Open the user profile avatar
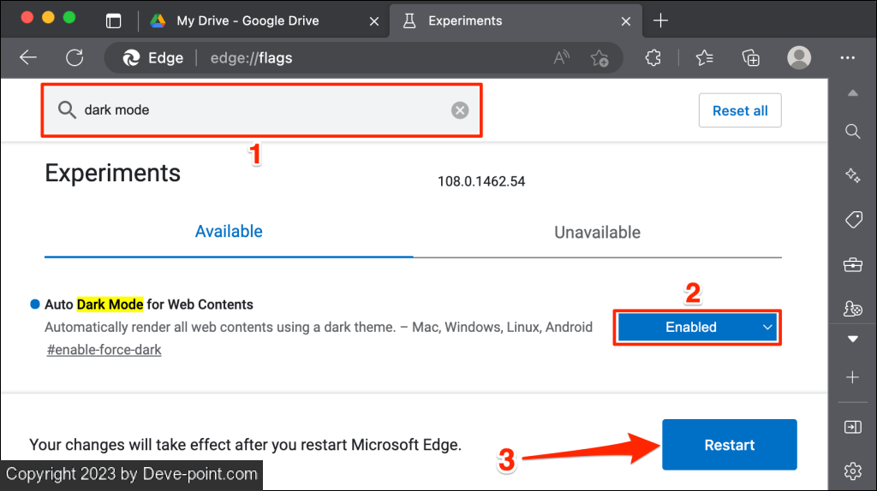877x491 pixels. pyautogui.click(x=799, y=57)
